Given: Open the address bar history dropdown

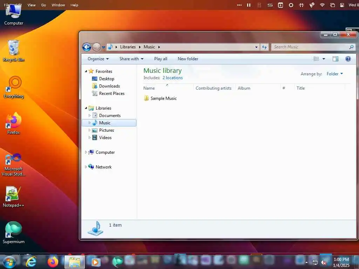Looking at the screenshot, I should (x=256, y=47).
